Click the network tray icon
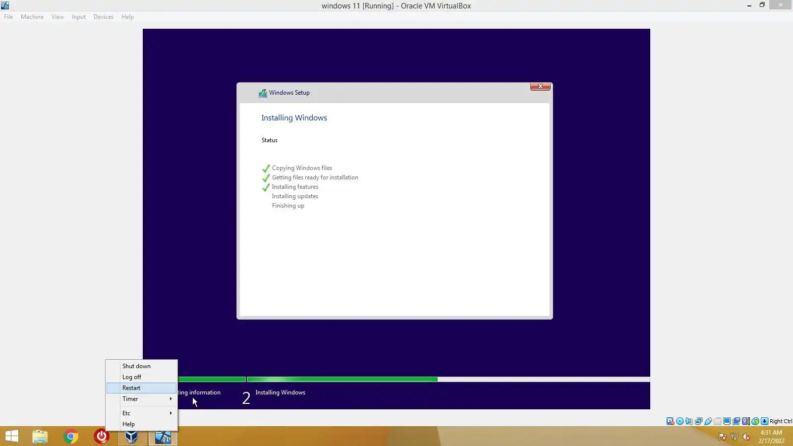This screenshot has height=446, width=793. 735,437
